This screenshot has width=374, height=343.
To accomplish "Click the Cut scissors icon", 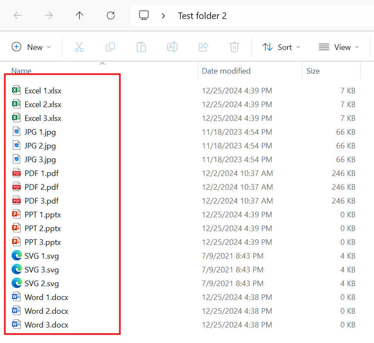I will click(x=79, y=47).
